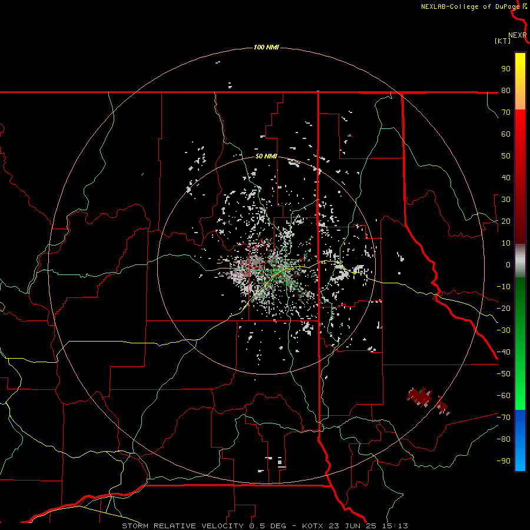
Task: Click the positive 20 knot scale label
Action: [506, 221]
